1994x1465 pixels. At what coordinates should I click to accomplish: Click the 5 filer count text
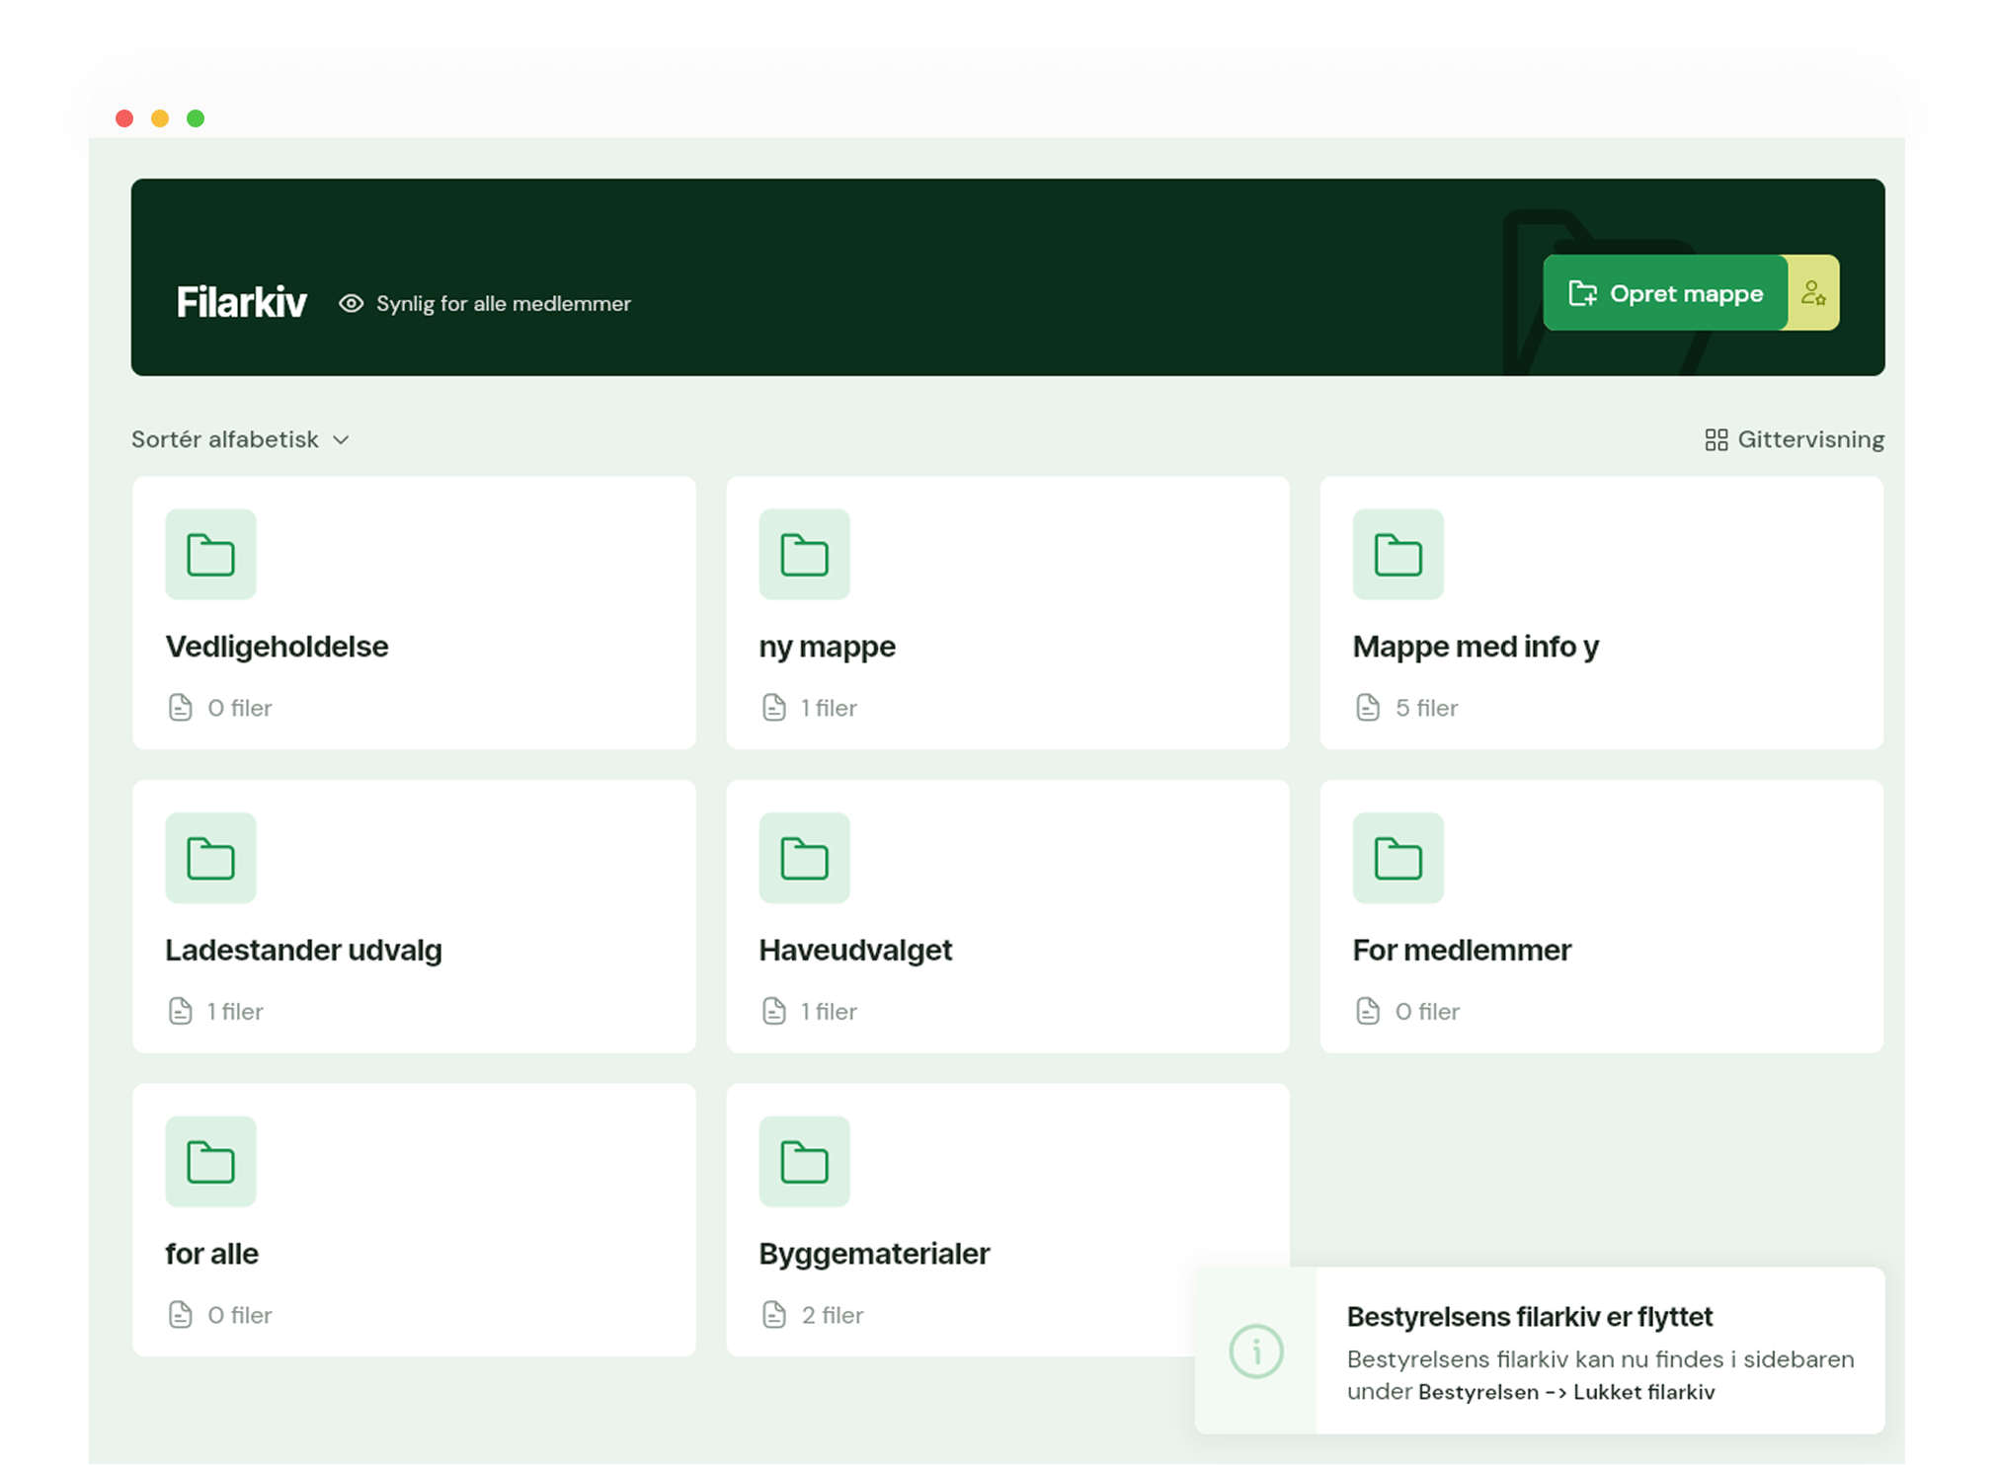coord(1426,709)
